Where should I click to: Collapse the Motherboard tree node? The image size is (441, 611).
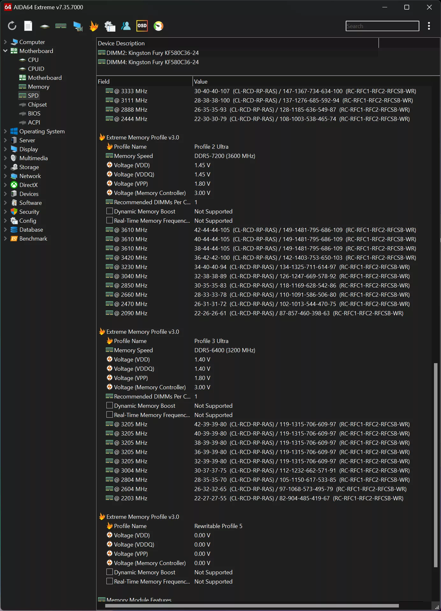tap(5, 51)
